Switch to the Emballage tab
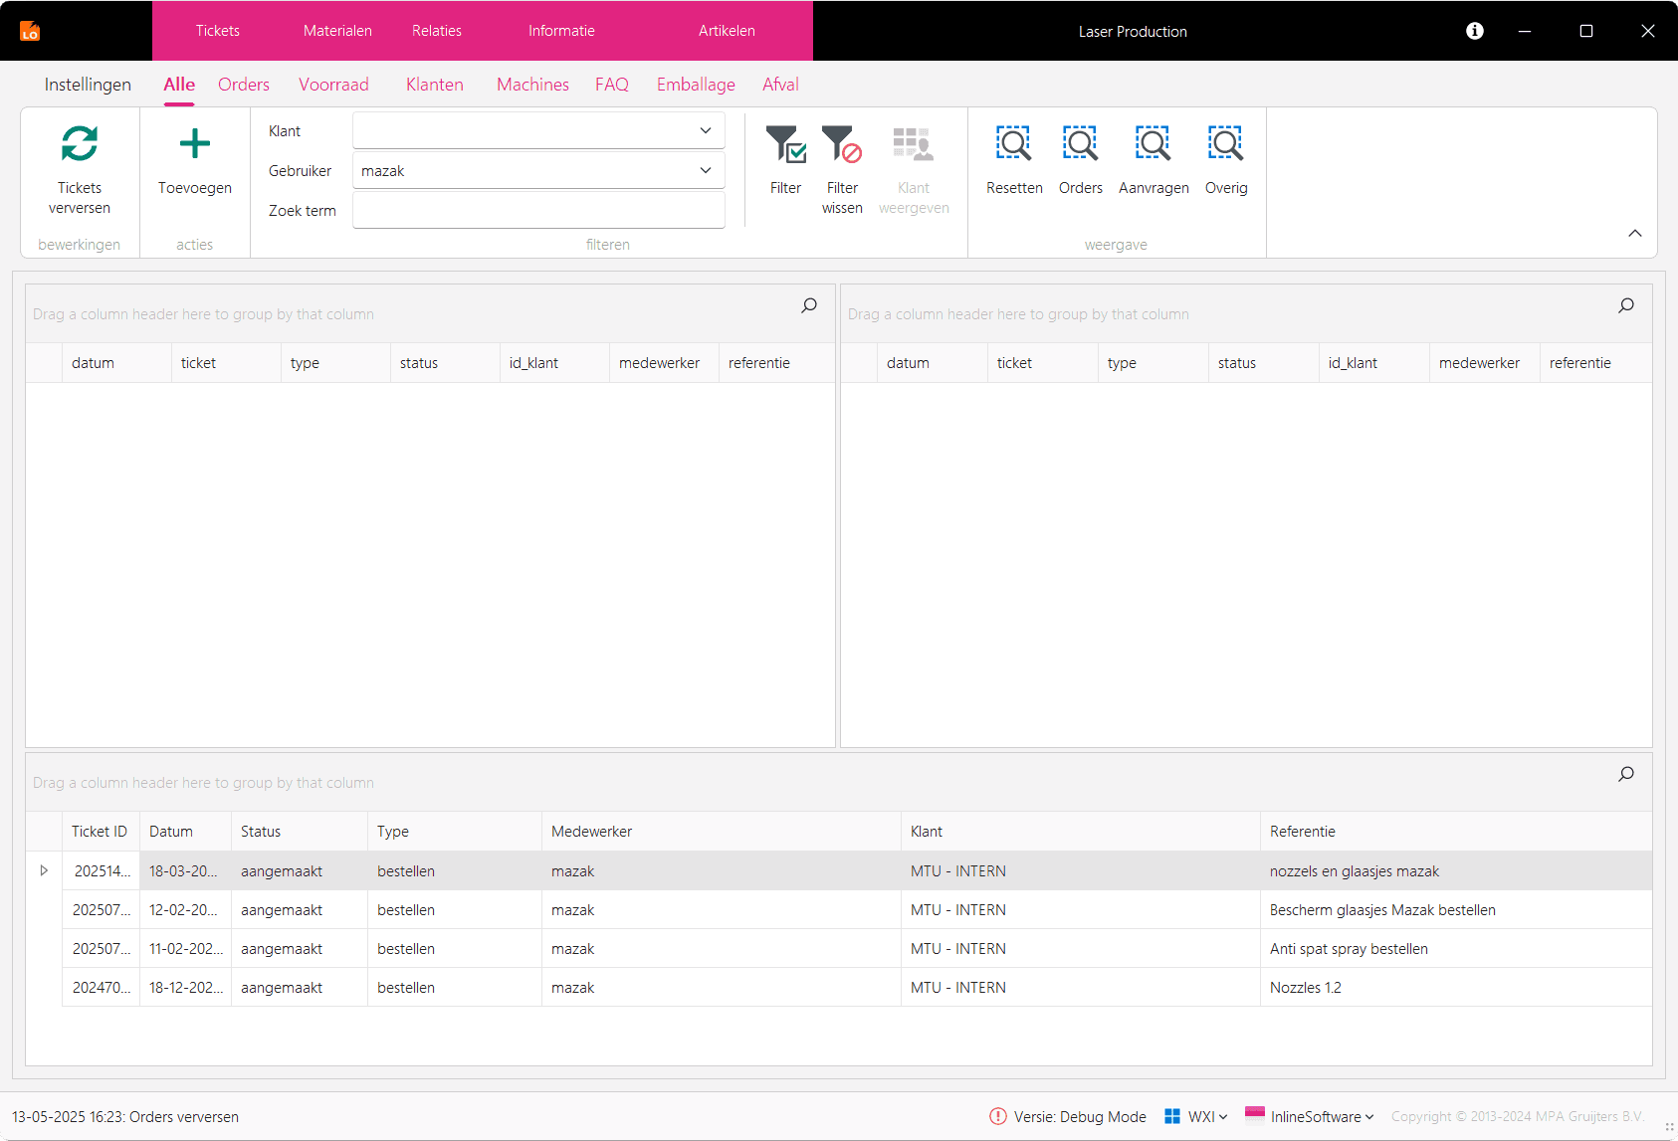Screen dimensions: 1678x1141 pos(696,85)
